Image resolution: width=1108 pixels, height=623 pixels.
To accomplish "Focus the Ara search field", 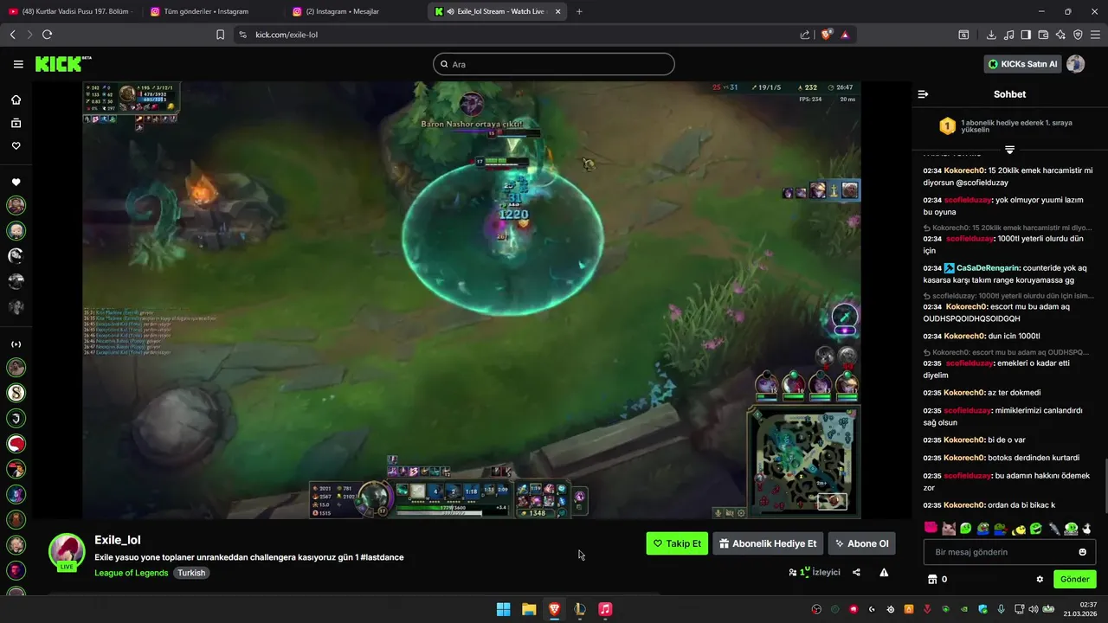I will pos(554,64).
